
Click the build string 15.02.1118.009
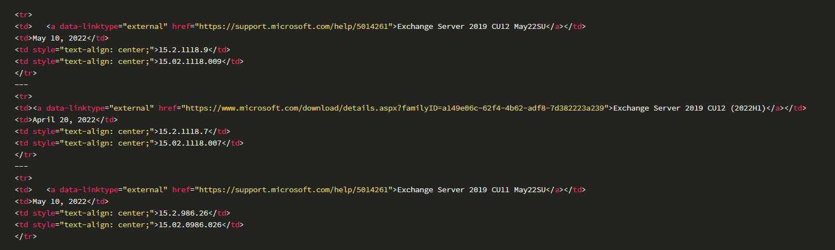pos(190,61)
